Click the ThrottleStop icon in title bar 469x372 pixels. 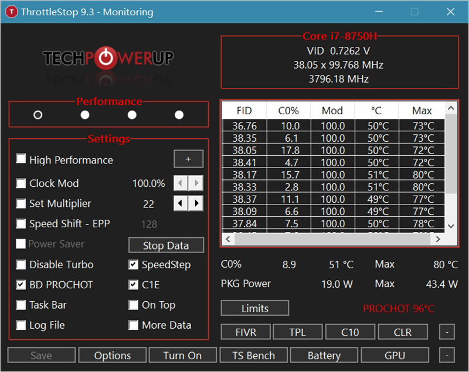[x=11, y=12]
